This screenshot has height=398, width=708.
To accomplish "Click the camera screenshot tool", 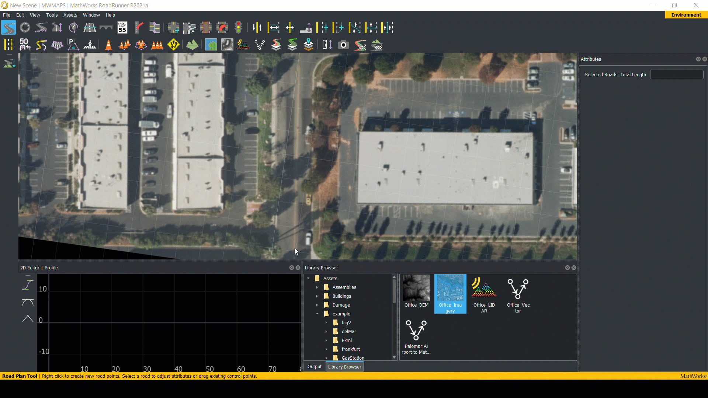I will tap(343, 45).
